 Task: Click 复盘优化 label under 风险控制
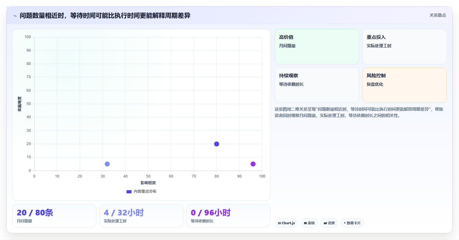click(x=375, y=85)
